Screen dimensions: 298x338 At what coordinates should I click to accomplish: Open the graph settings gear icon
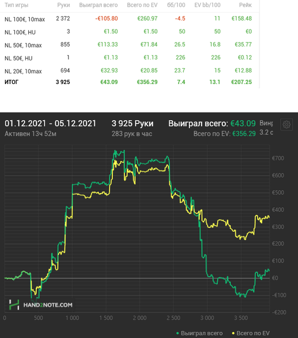(x=286, y=125)
